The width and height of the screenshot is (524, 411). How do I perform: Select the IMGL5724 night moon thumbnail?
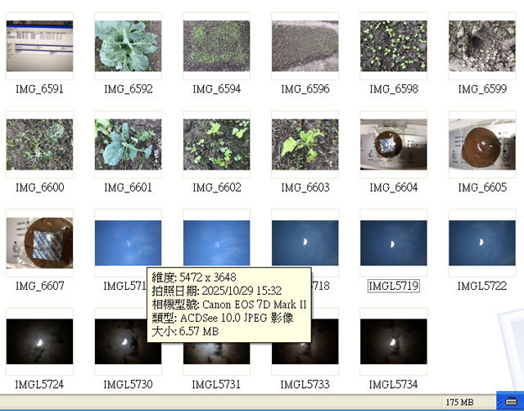tap(39, 341)
